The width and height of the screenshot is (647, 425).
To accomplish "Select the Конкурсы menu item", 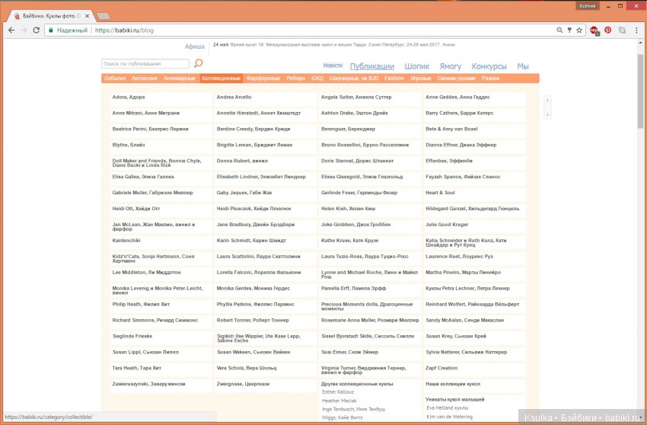I will 489,66.
